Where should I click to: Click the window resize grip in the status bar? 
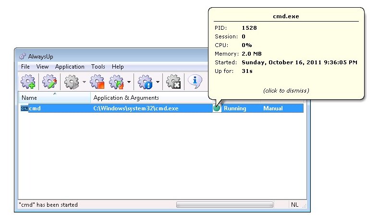(x=305, y=206)
